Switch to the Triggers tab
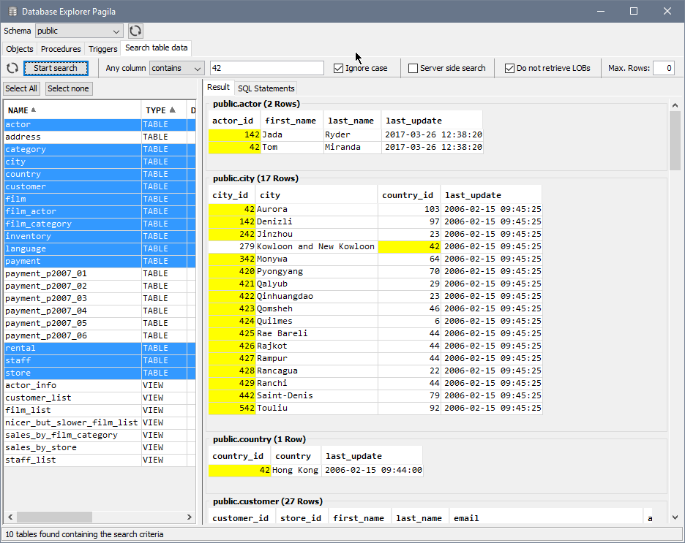Image resolution: width=685 pixels, height=543 pixels. [102, 49]
